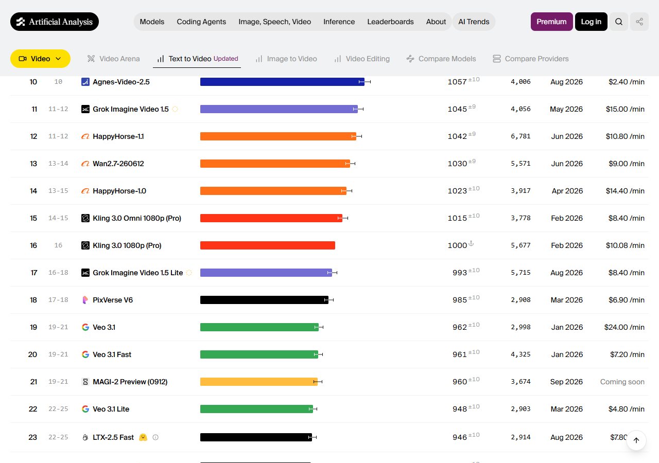The width and height of the screenshot is (659, 463).
Task: Click the anchor icon next to score 1000
Action: [471, 243]
